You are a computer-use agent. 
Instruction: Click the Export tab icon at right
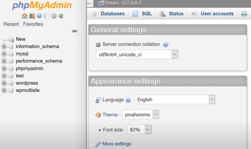pyautogui.click(x=244, y=14)
